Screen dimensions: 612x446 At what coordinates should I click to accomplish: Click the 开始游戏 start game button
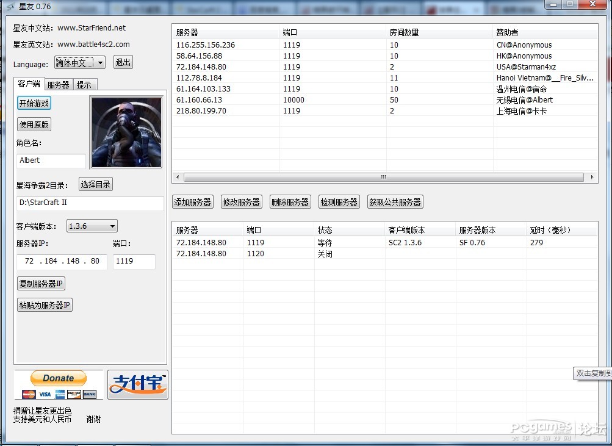34,103
